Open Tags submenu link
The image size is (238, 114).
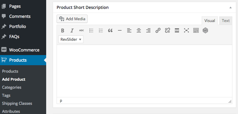(x=6, y=95)
